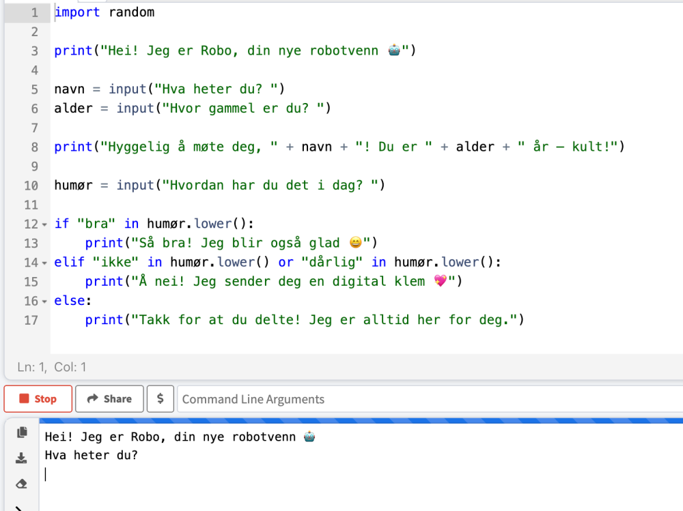
Task: Click line number 10 in the gutter
Action: pos(31,186)
